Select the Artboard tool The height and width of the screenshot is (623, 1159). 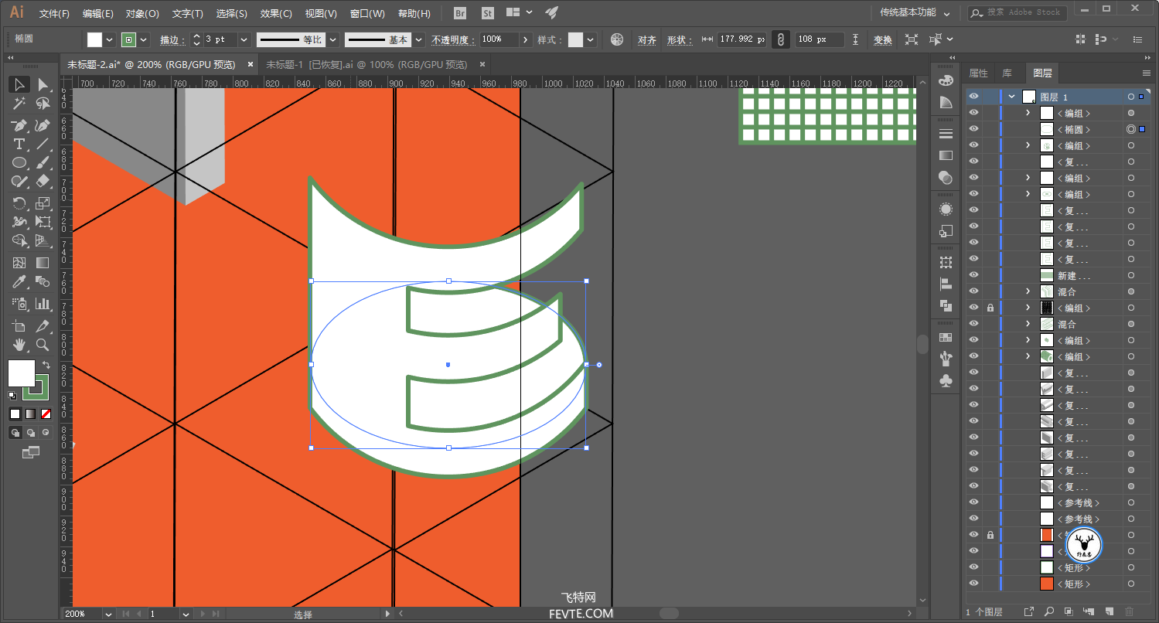click(19, 326)
